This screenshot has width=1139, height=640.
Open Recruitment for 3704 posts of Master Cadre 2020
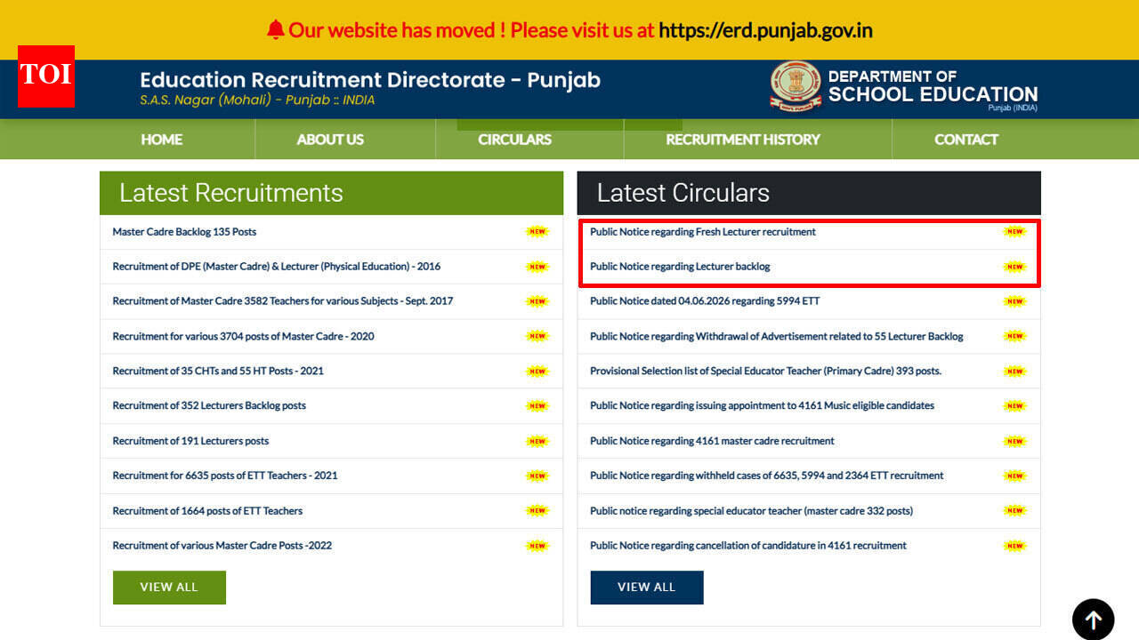coord(243,336)
